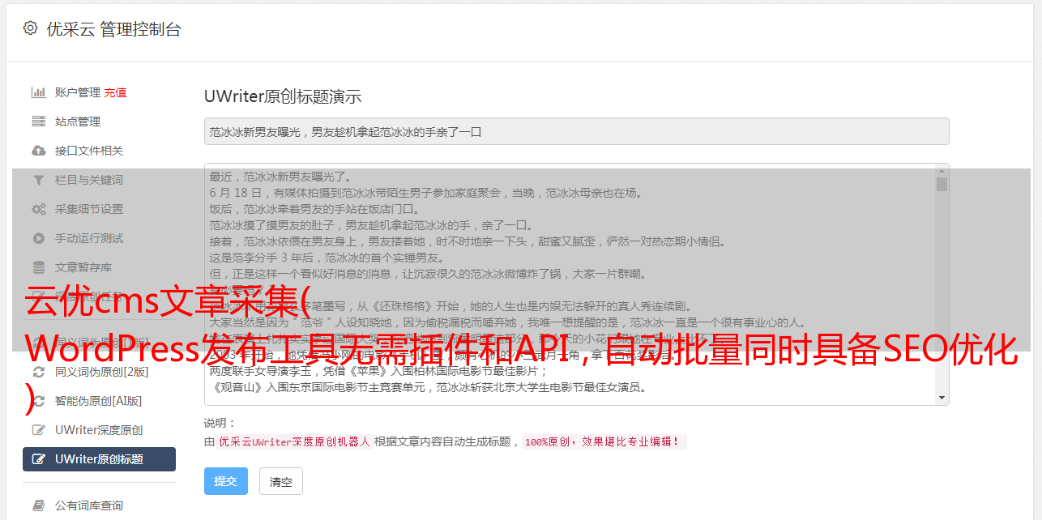Select 智能伪原创[AI版] menu item
This screenshot has width=1042, height=520.
(x=99, y=401)
